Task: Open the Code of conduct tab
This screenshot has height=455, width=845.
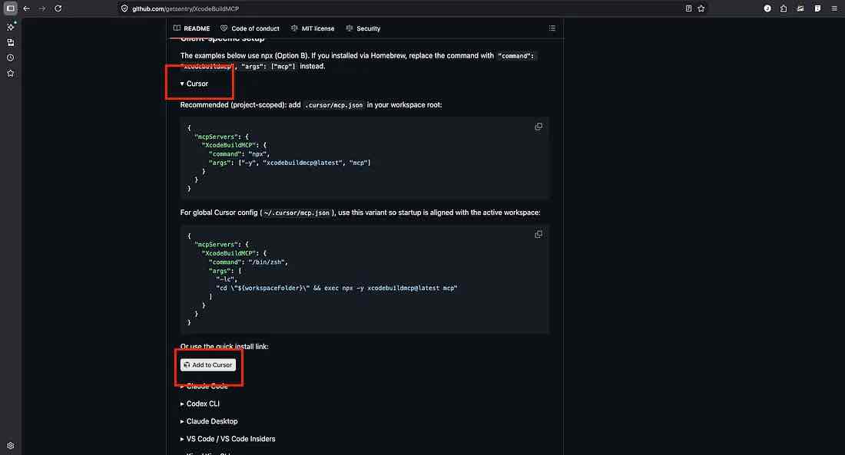Action: [x=250, y=28]
